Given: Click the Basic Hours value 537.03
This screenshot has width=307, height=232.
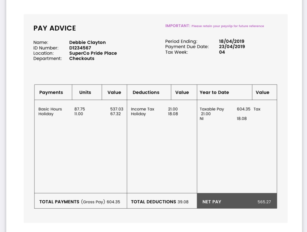Looking at the screenshot, I should [117, 109].
